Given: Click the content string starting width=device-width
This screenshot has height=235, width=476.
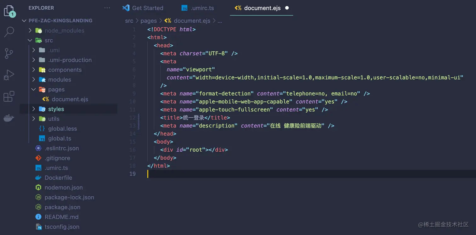Looking at the screenshot, I should 328,77.
